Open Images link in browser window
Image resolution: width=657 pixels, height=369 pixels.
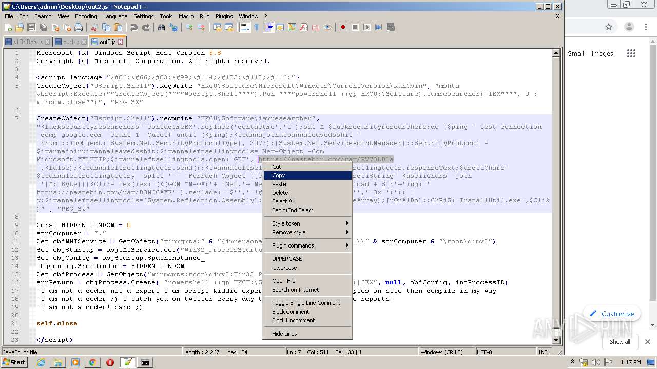click(602, 53)
